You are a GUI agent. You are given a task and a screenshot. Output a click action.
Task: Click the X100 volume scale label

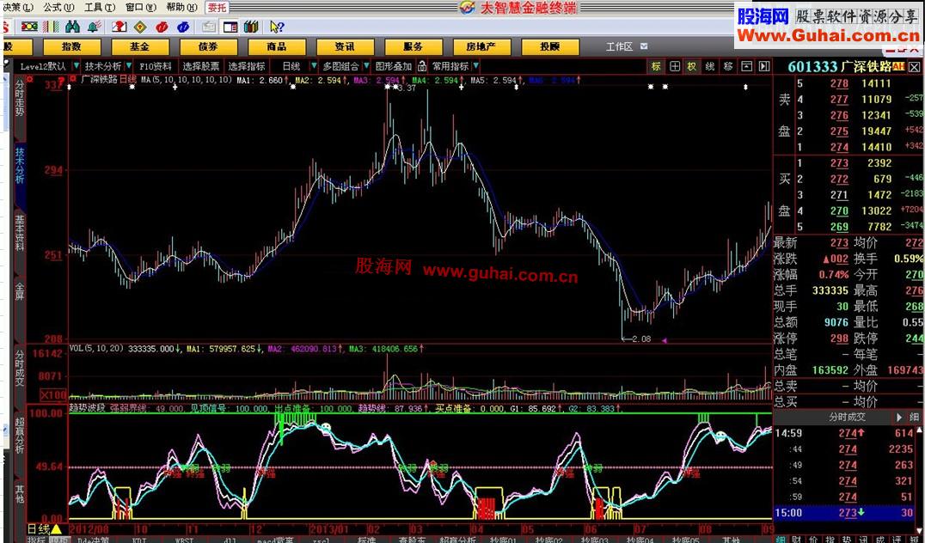(52, 394)
